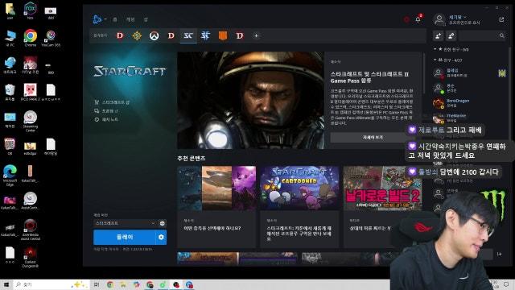Image resolution: width=515 pixels, height=290 pixels.
Task: Click the first top navigation menu item
Action: (x=115, y=19)
